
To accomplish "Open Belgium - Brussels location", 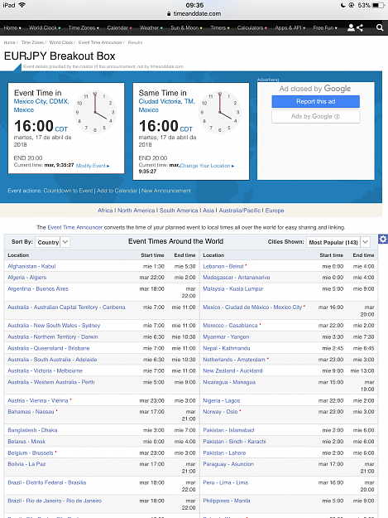I will (x=31, y=453).
